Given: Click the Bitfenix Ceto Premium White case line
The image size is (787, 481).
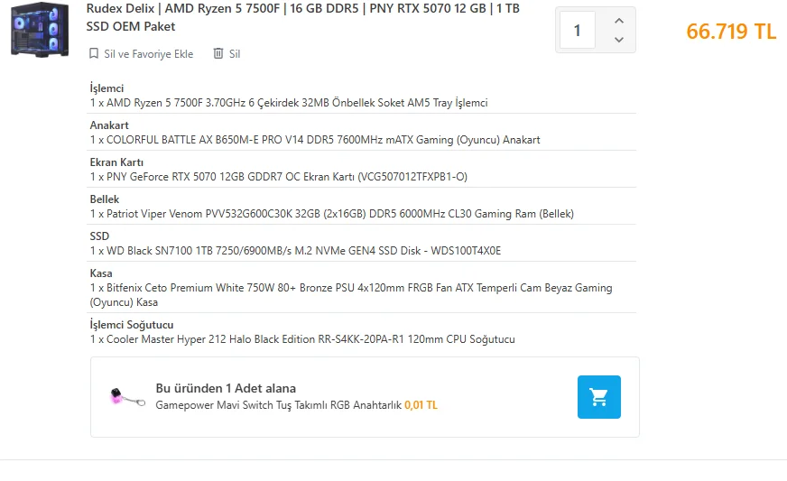Looking at the screenshot, I should click(x=351, y=295).
